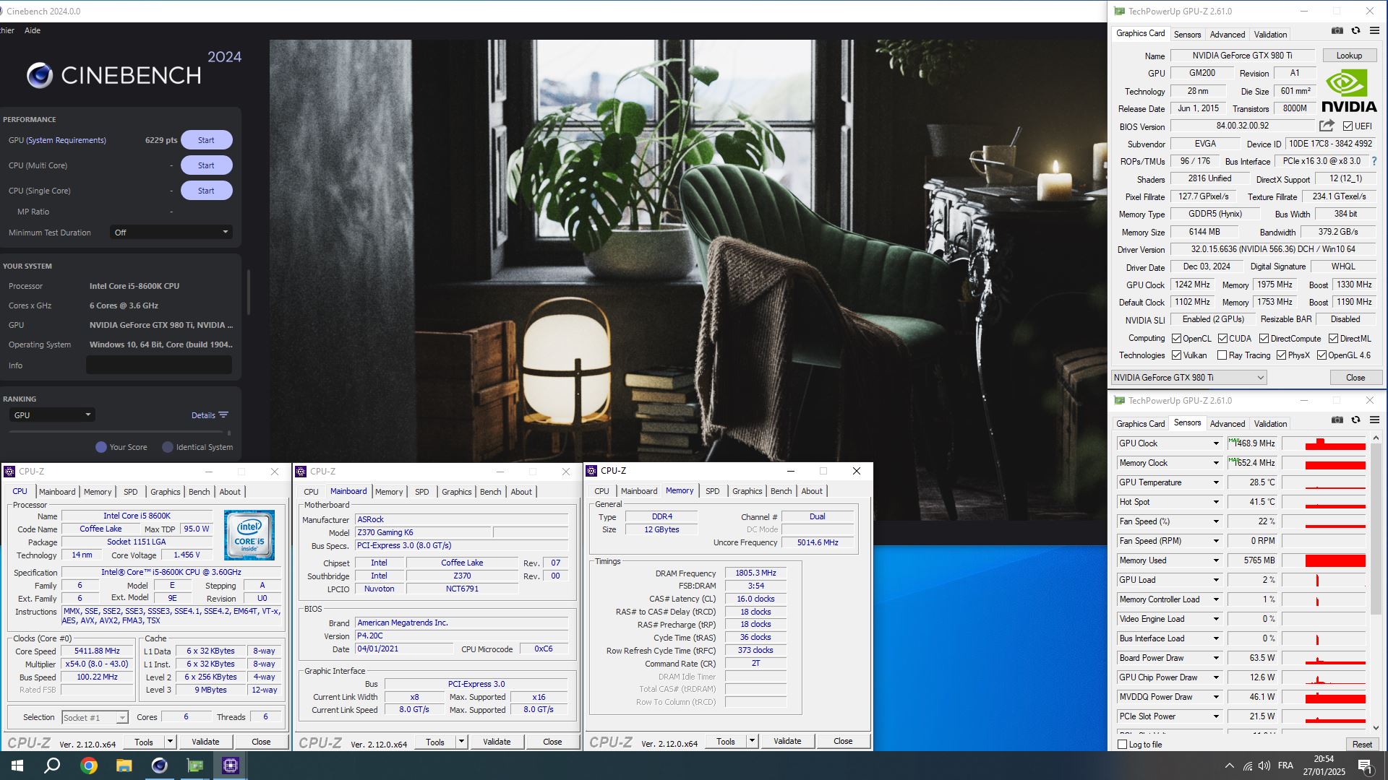Click the share BIOS export icon beside BIOS Version

coord(1327,126)
